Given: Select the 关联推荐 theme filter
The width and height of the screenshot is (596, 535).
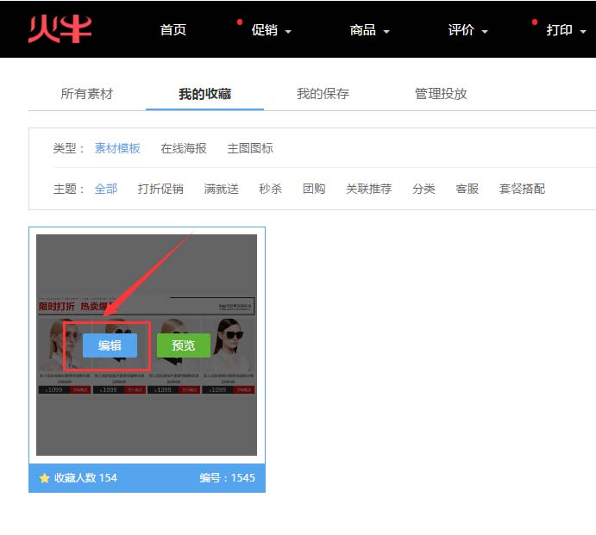Looking at the screenshot, I should point(368,189).
